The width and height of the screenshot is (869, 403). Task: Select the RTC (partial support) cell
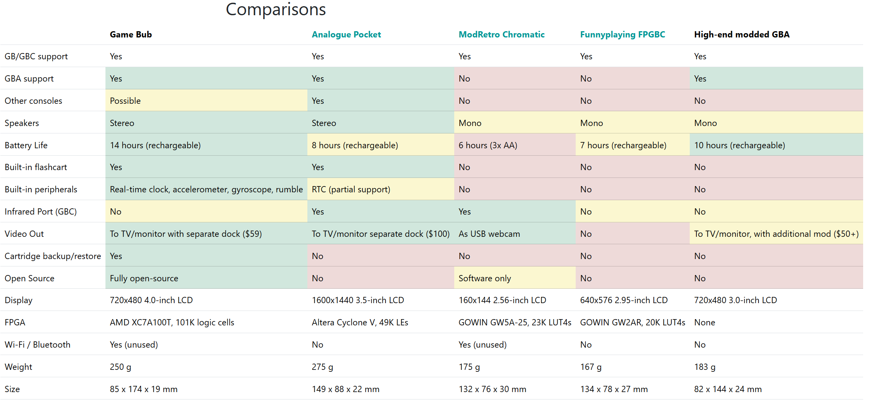(351, 189)
